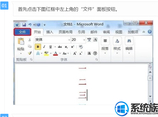Cut selection with the scissors icon
The height and width of the screenshot is (117, 158).
(30, 40)
